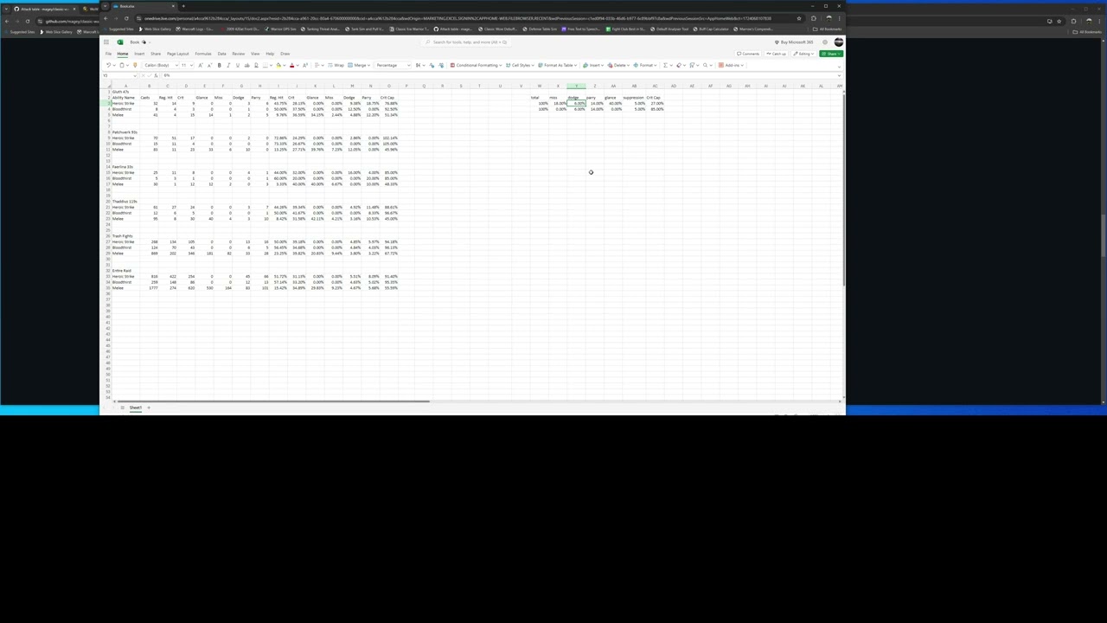Click Increase Font Size icon
This screenshot has width=1107, height=623.
(201, 65)
